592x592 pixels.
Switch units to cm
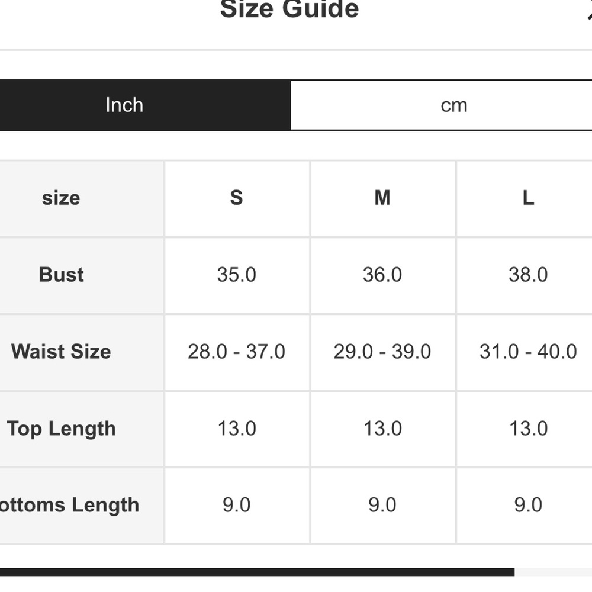(441, 105)
